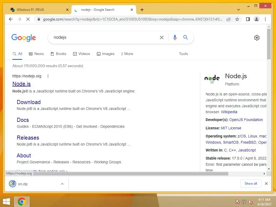Close the downloads bar
This screenshot has width=276, height=207.
point(266,184)
